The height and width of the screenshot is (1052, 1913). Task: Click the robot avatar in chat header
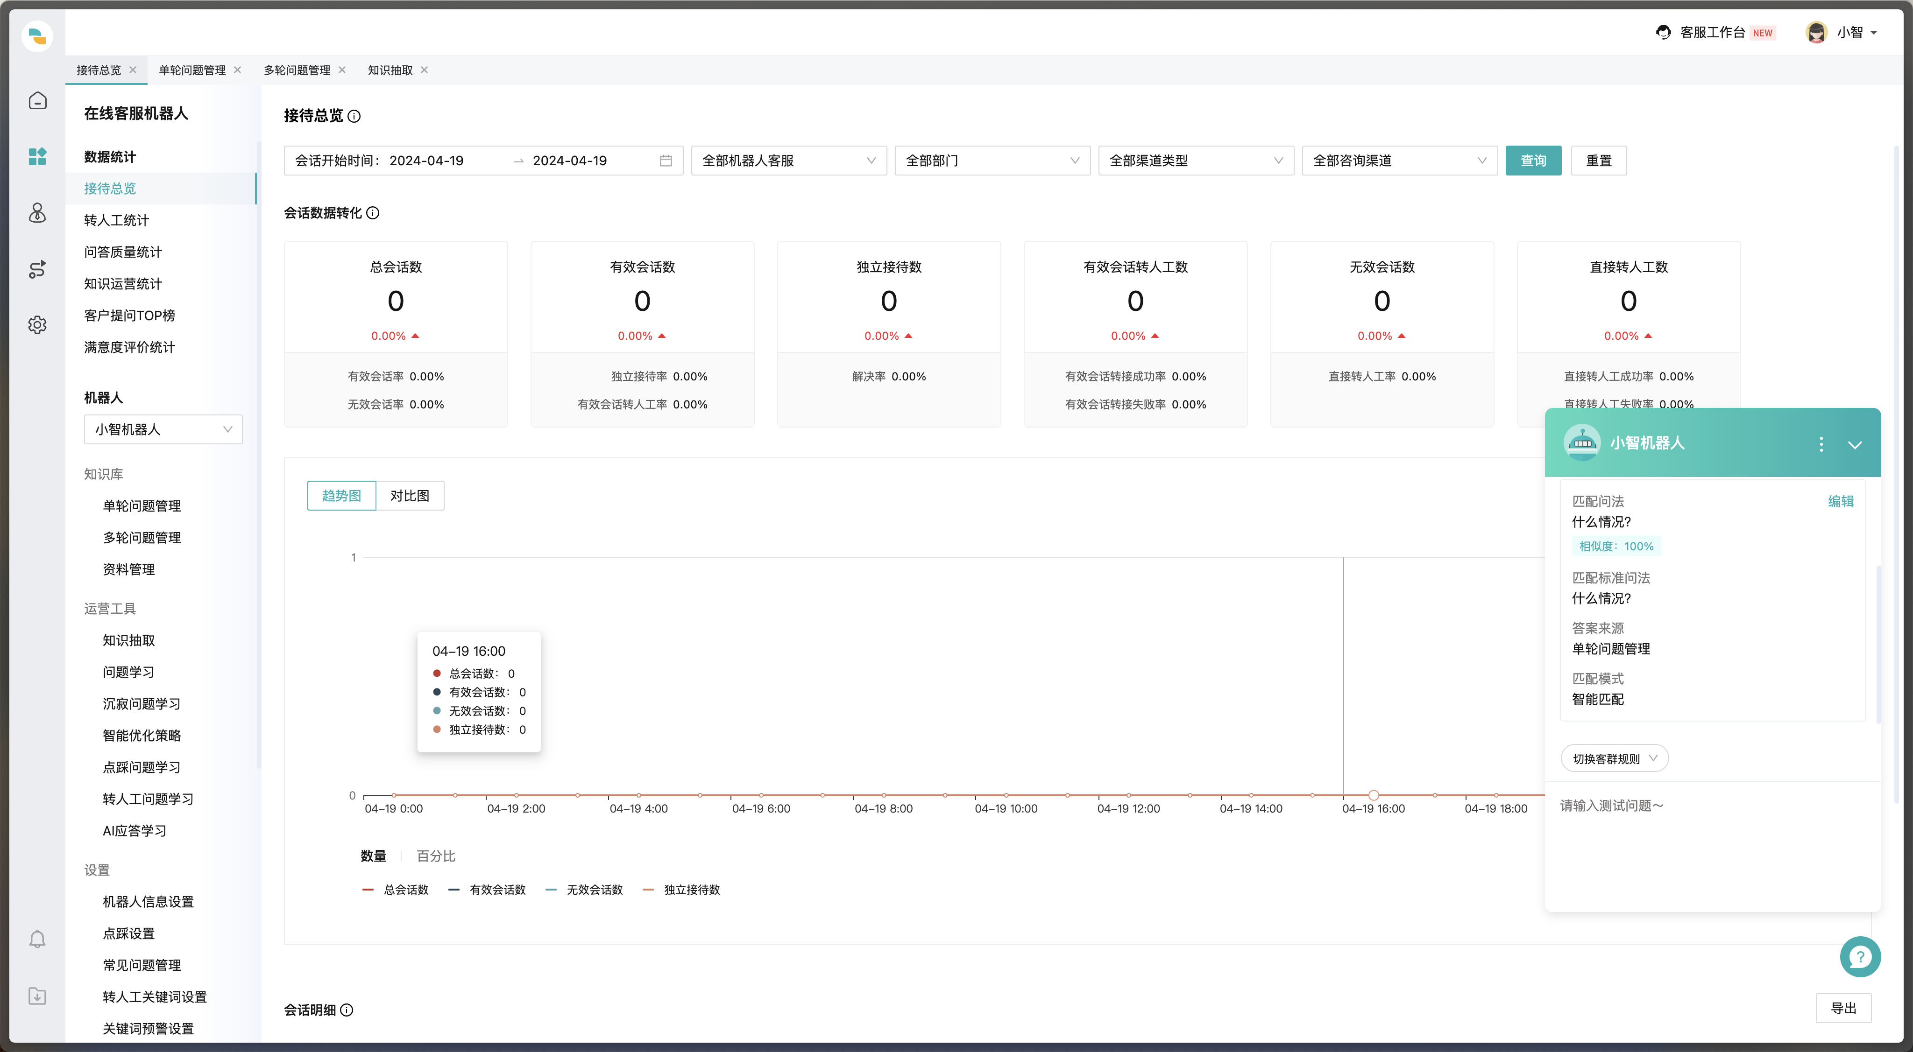click(x=1582, y=443)
